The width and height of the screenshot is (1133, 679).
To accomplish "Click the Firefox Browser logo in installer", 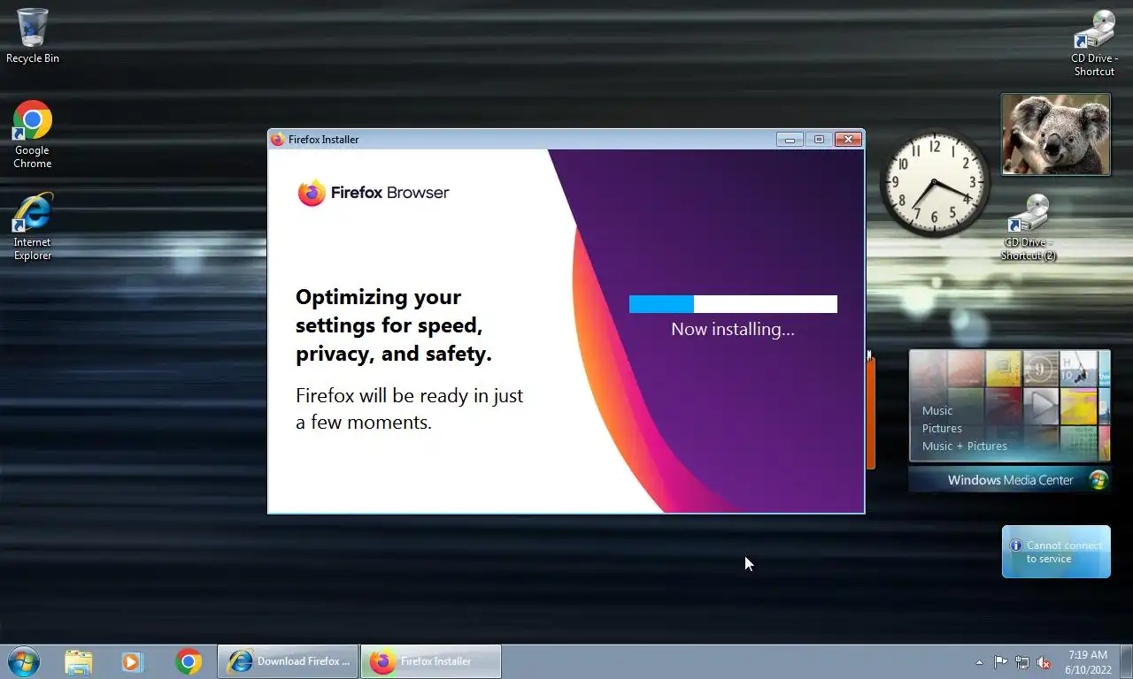I will pos(374,193).
